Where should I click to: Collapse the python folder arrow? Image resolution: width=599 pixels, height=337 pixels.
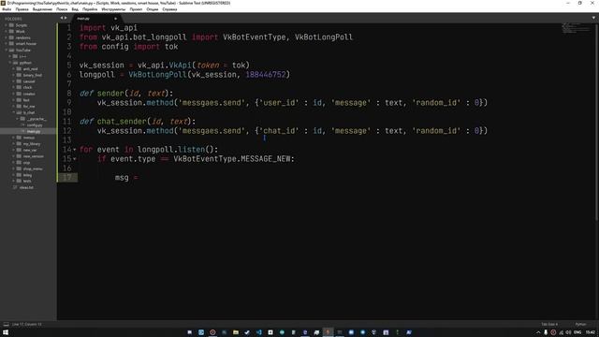pos(10,63)
